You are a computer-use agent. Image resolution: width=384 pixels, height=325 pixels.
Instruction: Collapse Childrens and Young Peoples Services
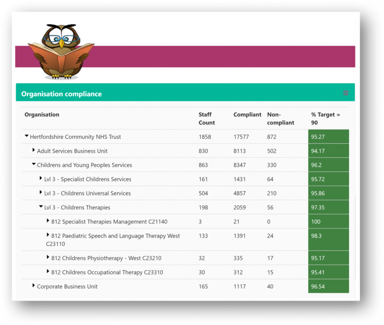click(x=34, y=164)
